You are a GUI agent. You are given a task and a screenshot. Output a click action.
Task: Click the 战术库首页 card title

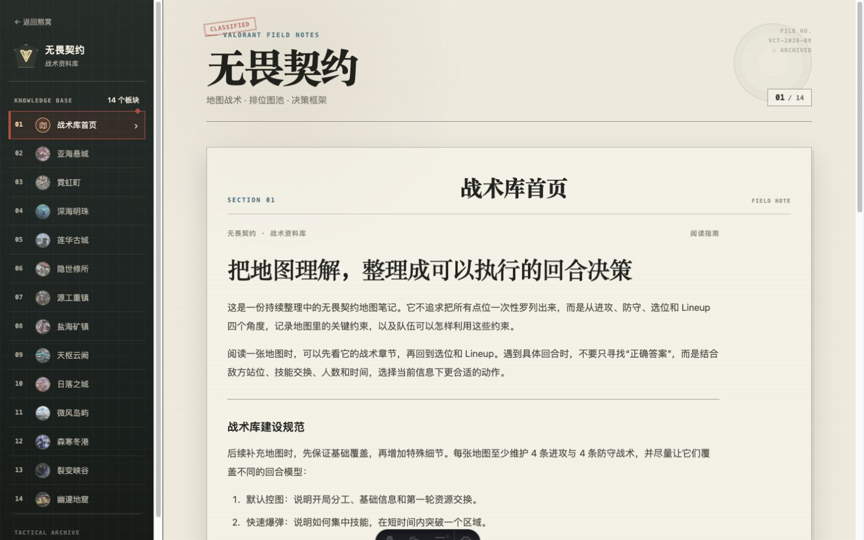pyautogui.click(x=514, y=188)
